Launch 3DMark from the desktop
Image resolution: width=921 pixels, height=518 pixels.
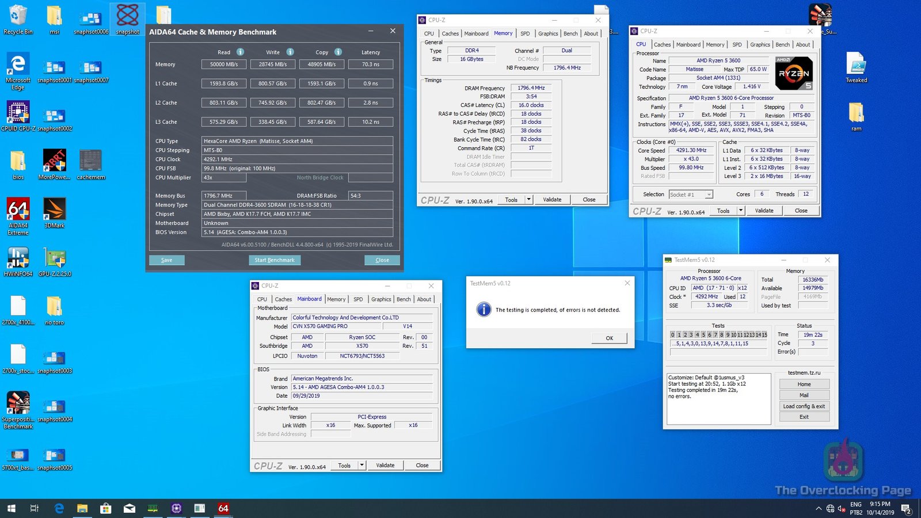pos(55,210)
